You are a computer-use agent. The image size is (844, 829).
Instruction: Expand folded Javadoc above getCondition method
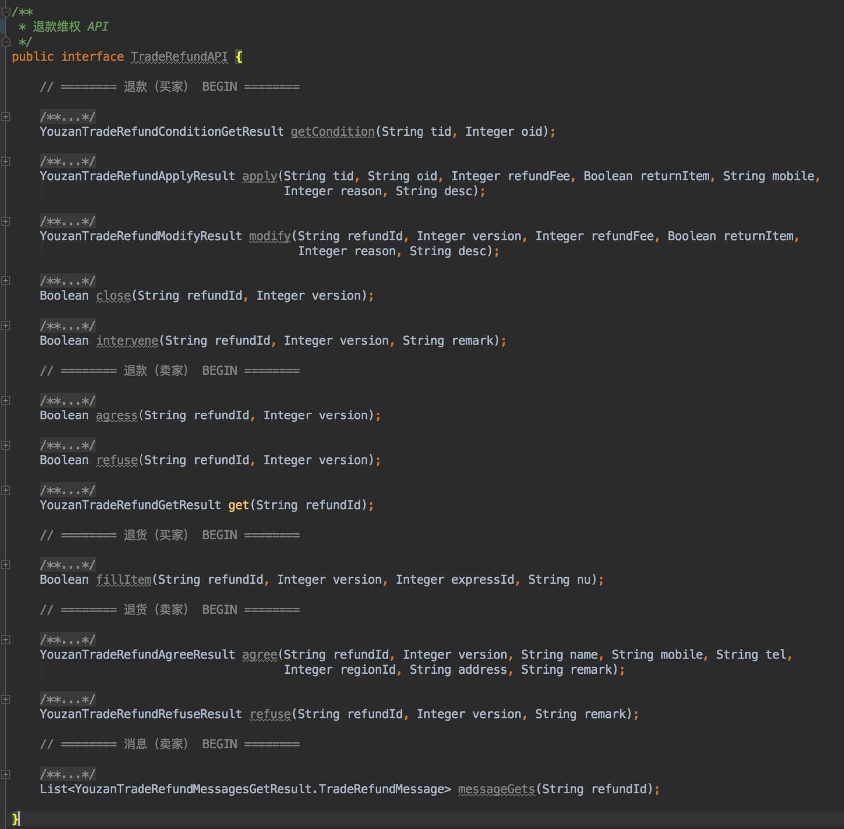(x=6, y=117)
